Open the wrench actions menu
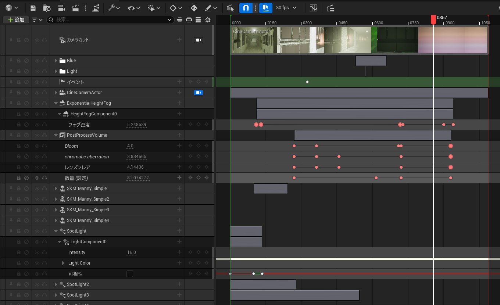Viewport: 500px width, 305px height. click(114, 8)
